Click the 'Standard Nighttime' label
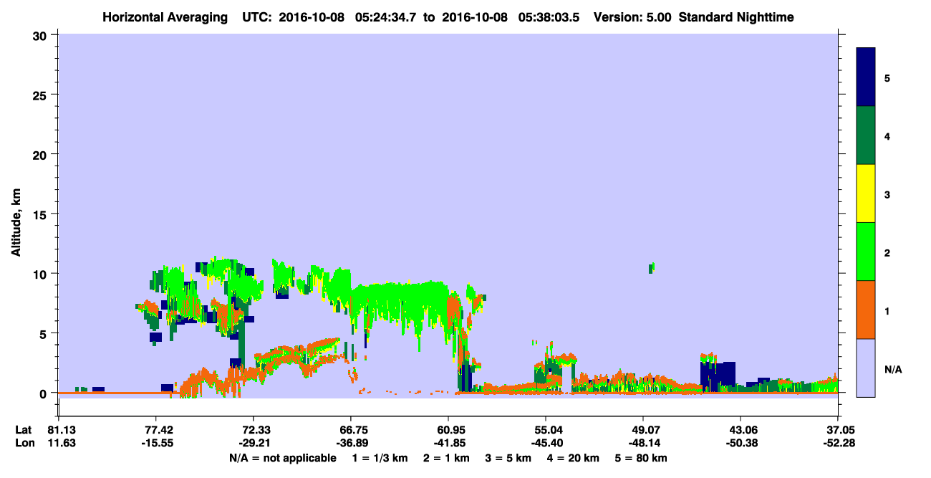 click(x=736, y=16)
